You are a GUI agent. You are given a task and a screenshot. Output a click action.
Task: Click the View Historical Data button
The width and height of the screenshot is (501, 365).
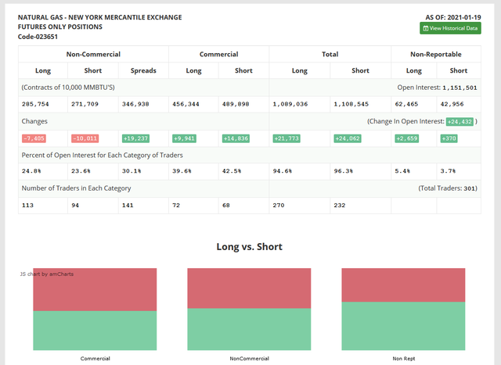point(450,28)
